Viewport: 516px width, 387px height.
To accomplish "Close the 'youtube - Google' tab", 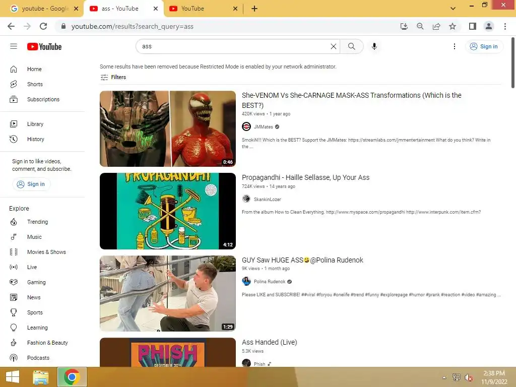I will click(76, 9).
